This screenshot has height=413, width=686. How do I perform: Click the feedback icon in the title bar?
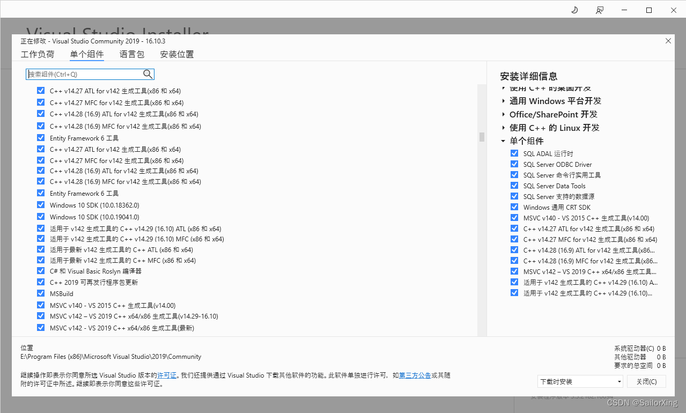pyautogui.click(x=599, y=10)
